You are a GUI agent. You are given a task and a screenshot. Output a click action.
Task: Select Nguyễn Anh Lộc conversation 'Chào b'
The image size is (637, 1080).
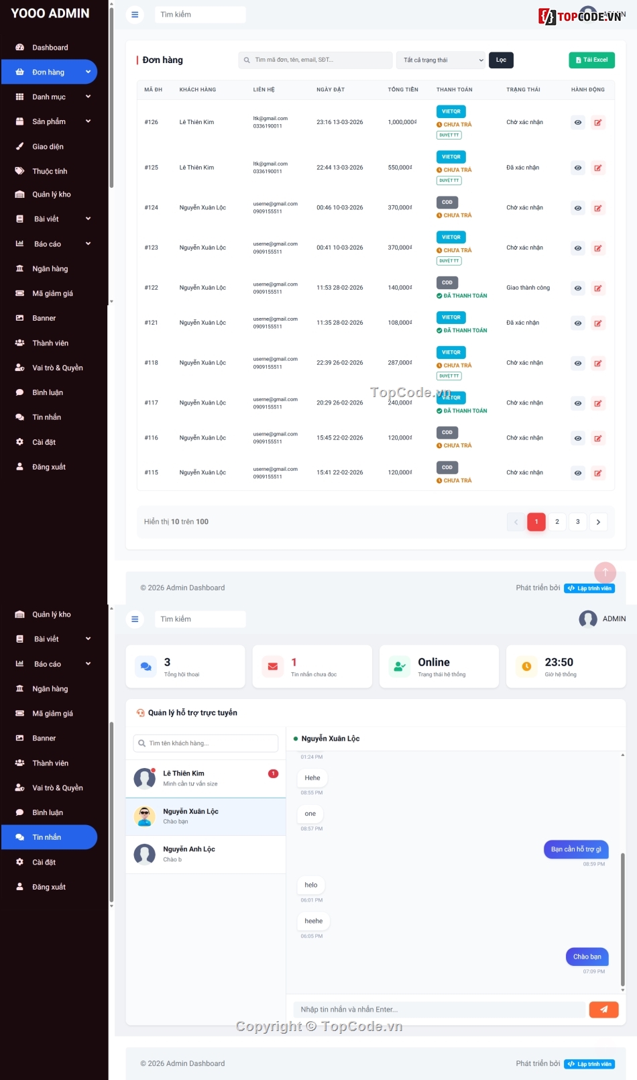pos(206,855)
